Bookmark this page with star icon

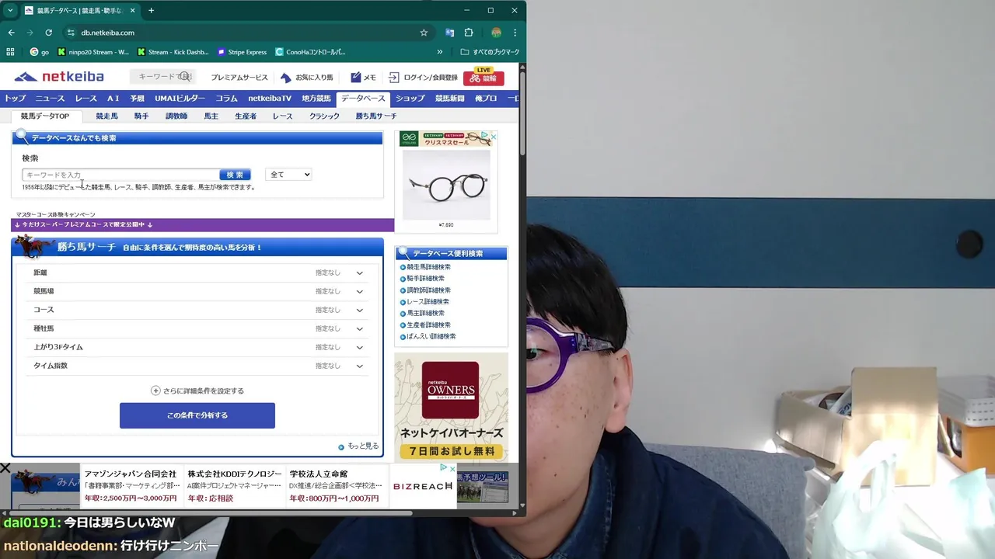click(x=424, y=33)
